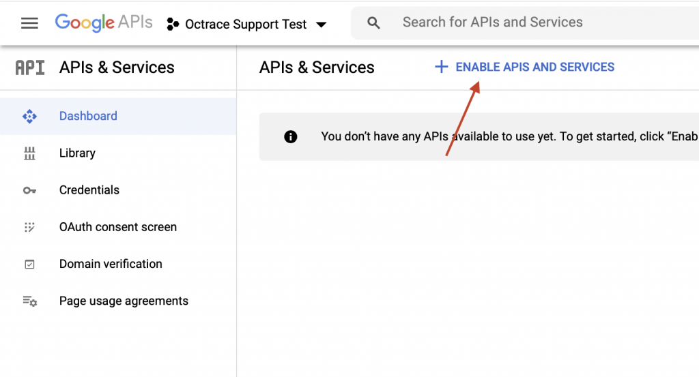Image resolution: width=699 pixels, height=377 pixels.
Task: Open the hamburger navigation menu
Action: point(29,23)
